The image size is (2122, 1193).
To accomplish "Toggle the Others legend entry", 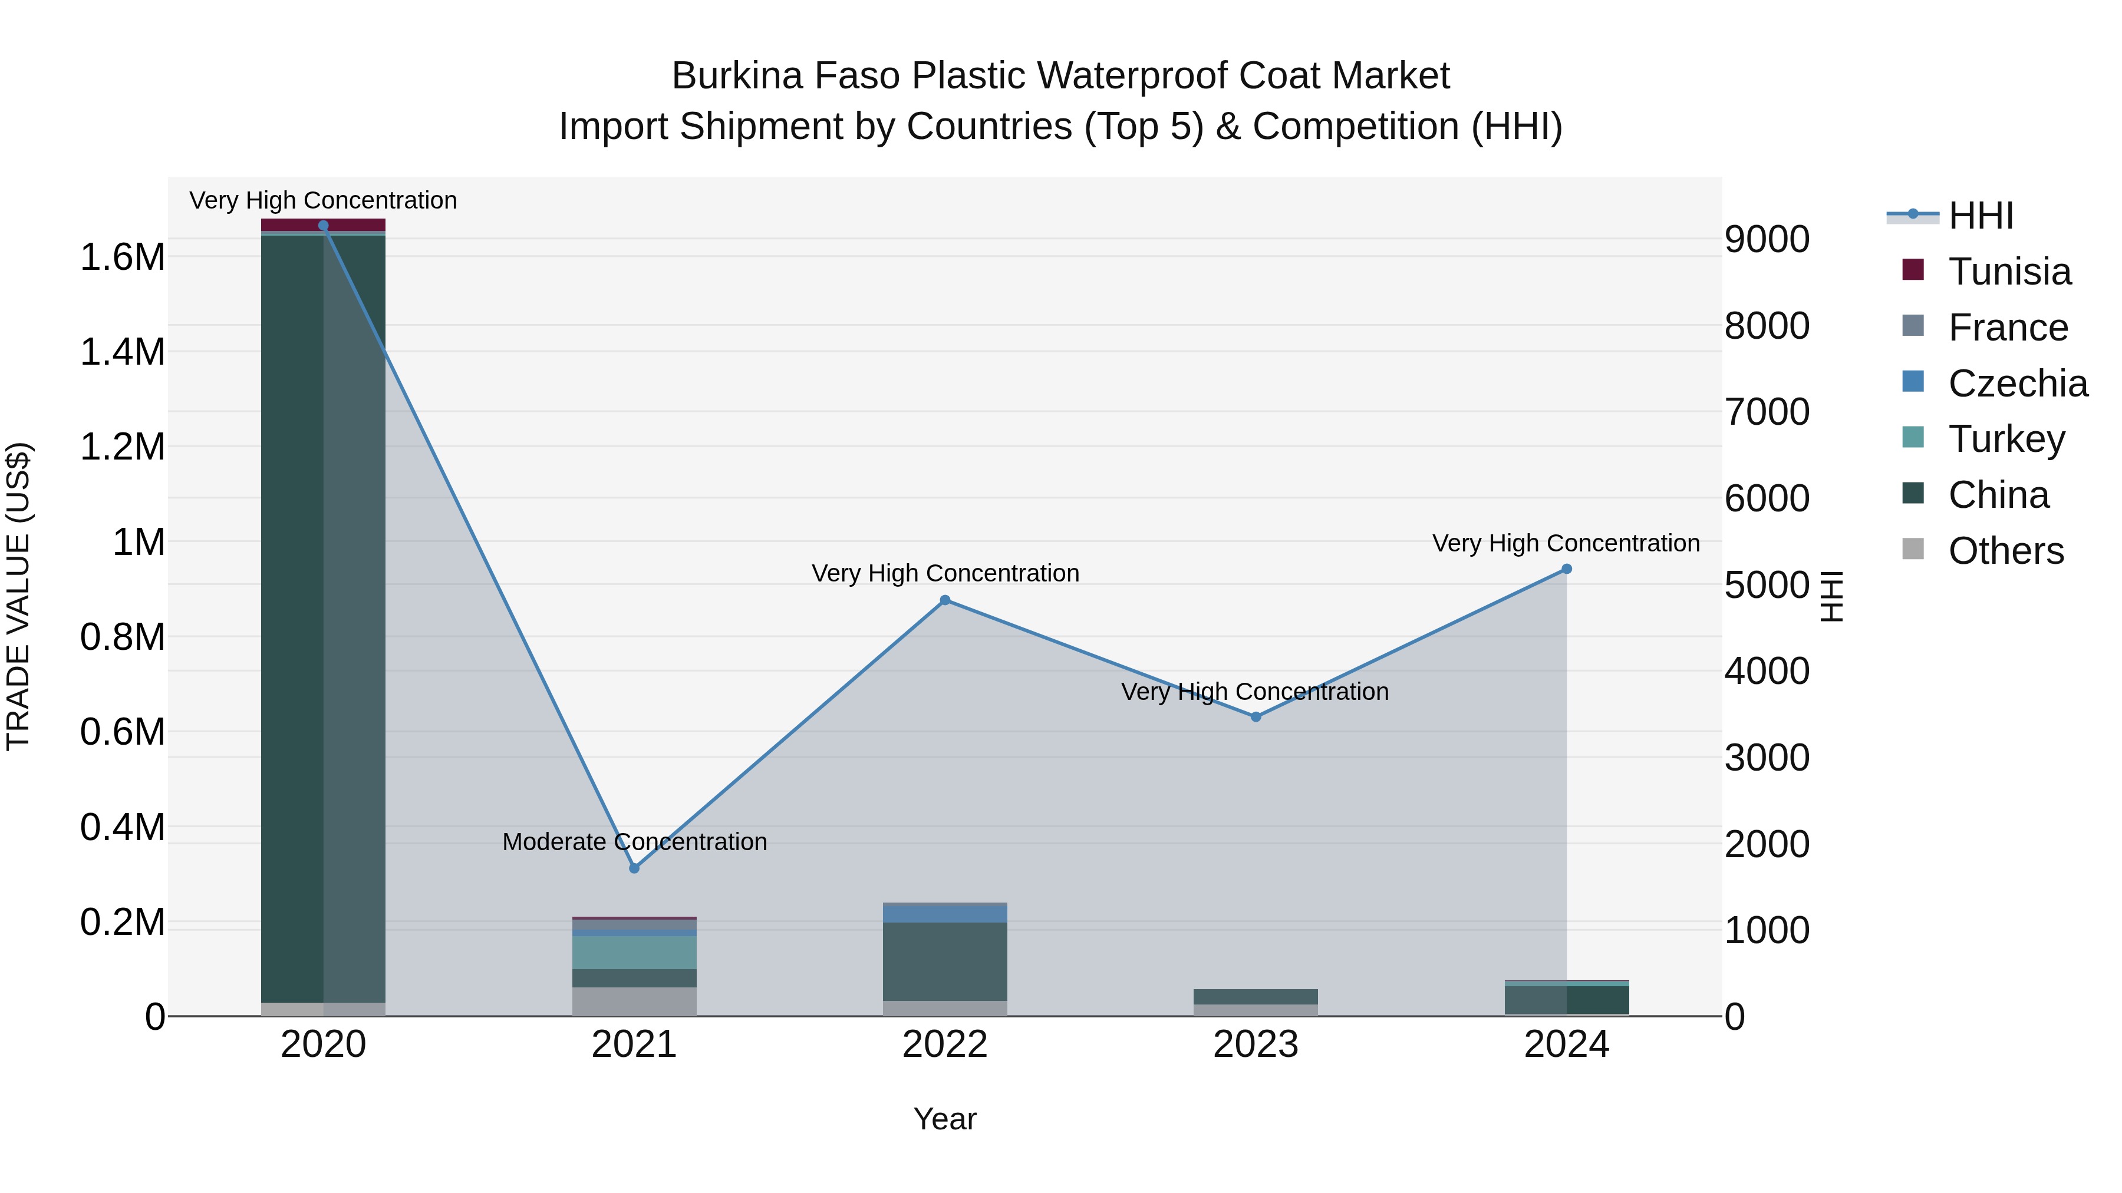I will click(1983, 551).
